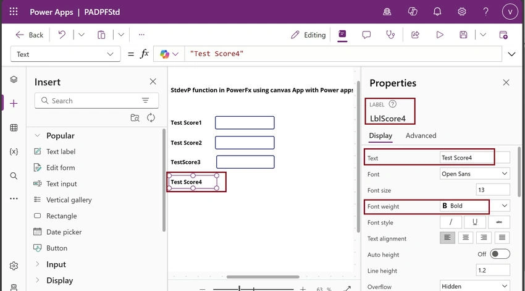Open the environment picker icon
Screen dimensions: 525x291
coord(387,12)
